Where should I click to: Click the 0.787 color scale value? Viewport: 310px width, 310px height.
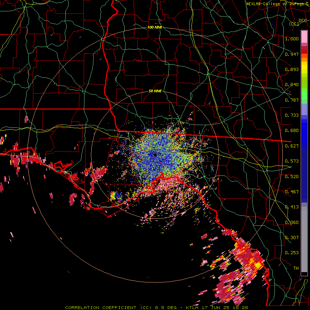(292, 100)
